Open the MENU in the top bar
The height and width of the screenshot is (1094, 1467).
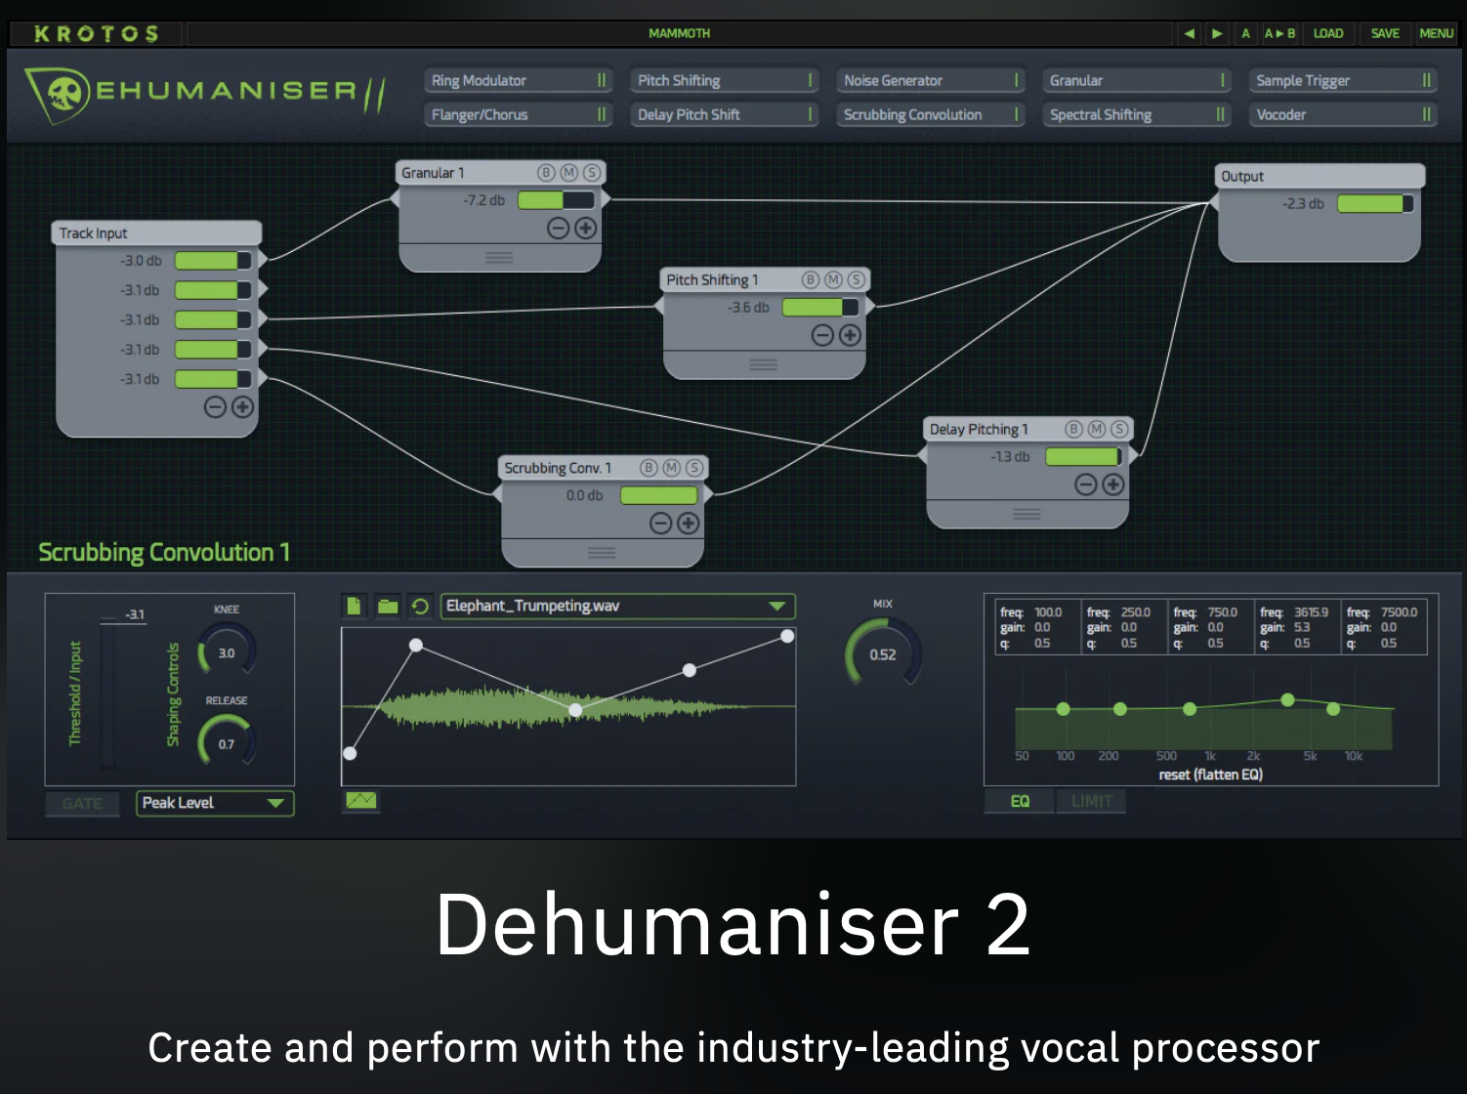coord(1436,33)
